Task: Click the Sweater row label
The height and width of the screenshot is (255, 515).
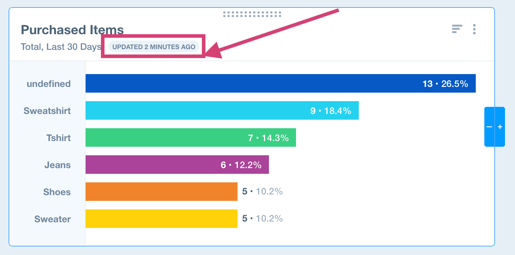Action: 52,219
